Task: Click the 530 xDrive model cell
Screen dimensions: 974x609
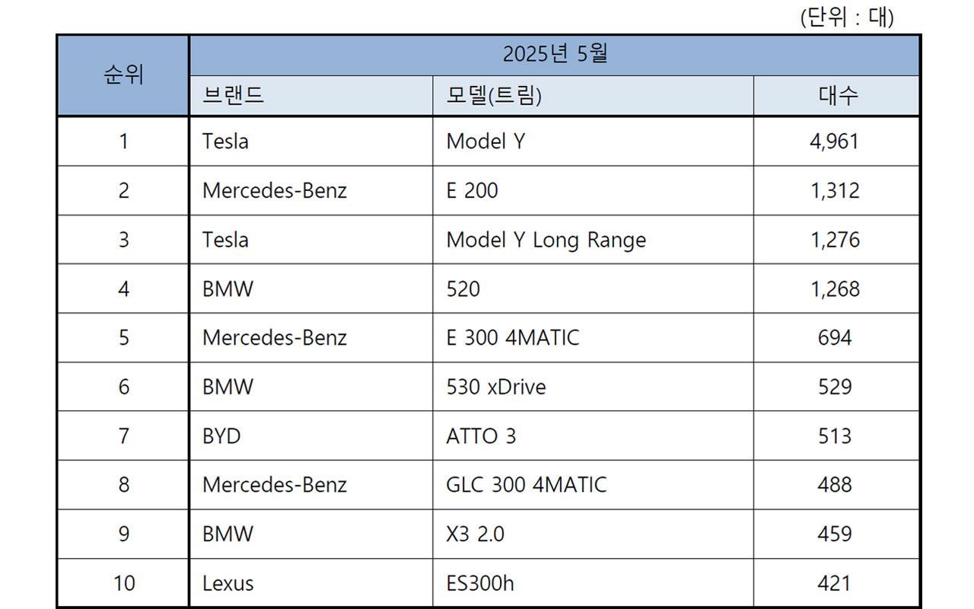Action: click(x=495, y=387)
